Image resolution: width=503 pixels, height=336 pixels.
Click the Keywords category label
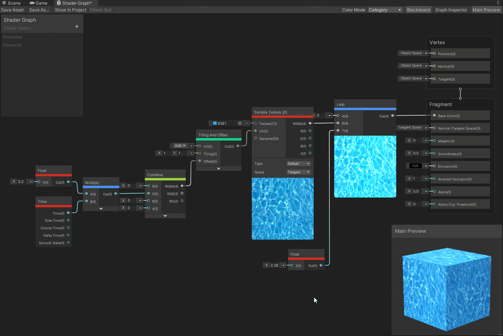pos(12,45)
